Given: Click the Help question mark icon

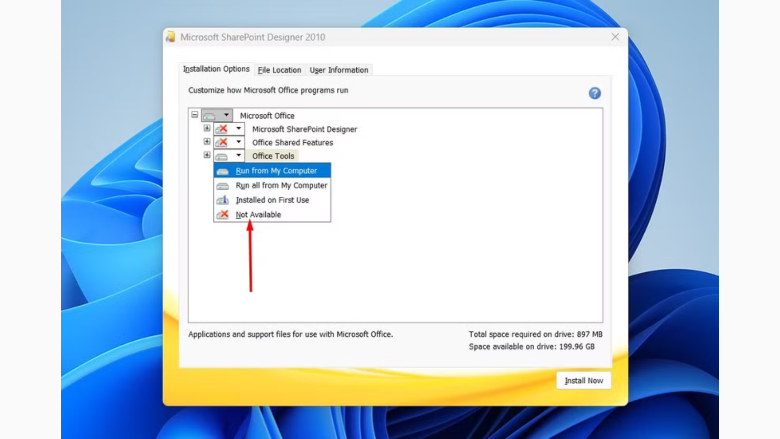Looking at the screenshot, I should pos(594,93).
